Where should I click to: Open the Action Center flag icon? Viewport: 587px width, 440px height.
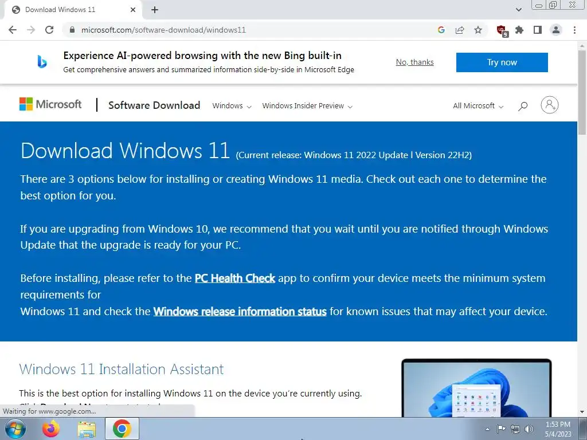click(501, 429)
